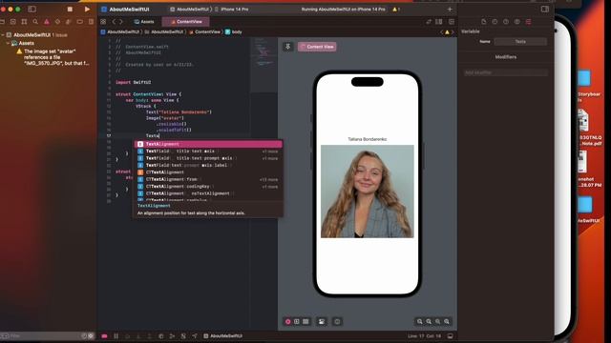
Task: Collapse the Assets issue group
Action: [x=8, y=43]
